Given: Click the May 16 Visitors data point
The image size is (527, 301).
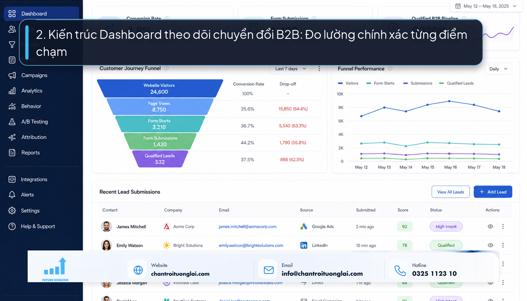Looking at the screenshot, I should point(449,101).
